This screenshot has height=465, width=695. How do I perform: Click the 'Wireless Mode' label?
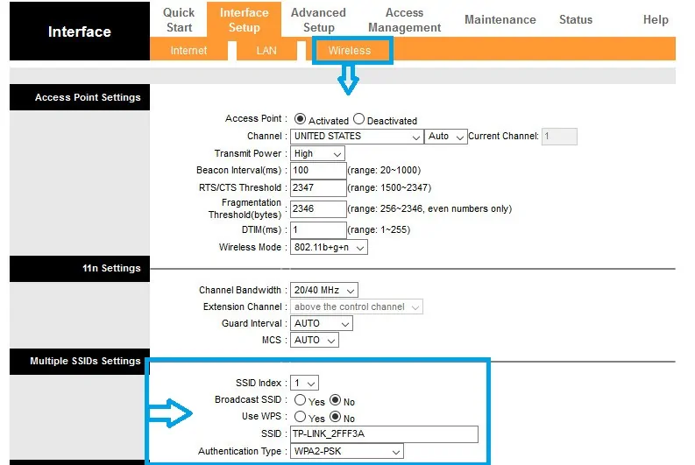coord(250,247)
